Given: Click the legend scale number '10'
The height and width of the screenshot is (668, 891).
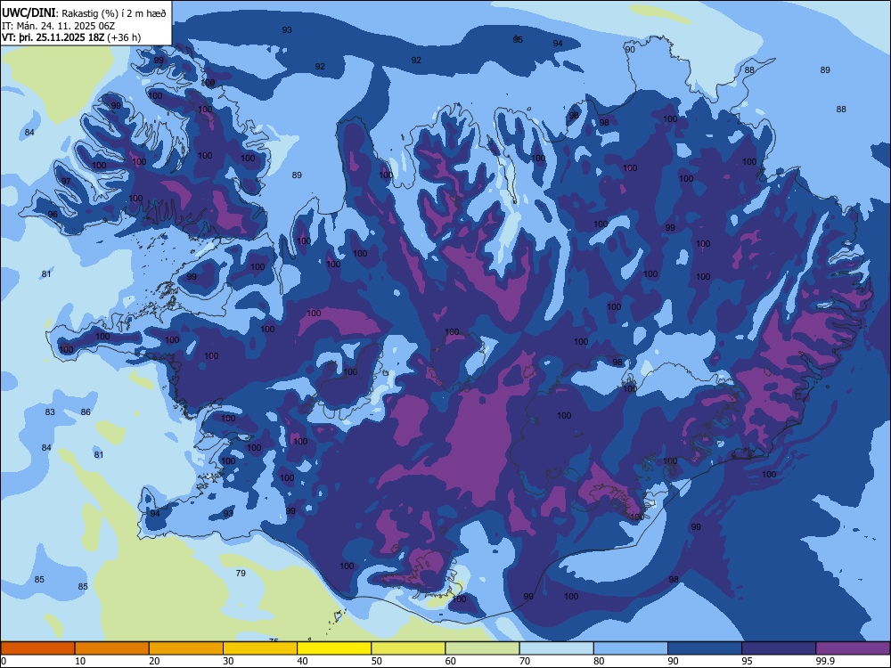Looking at the screenshot, I should (80, 661).
